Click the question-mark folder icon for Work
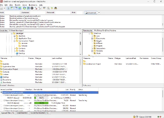This screenshot has height=118, width=164. [x=95, y=53]
